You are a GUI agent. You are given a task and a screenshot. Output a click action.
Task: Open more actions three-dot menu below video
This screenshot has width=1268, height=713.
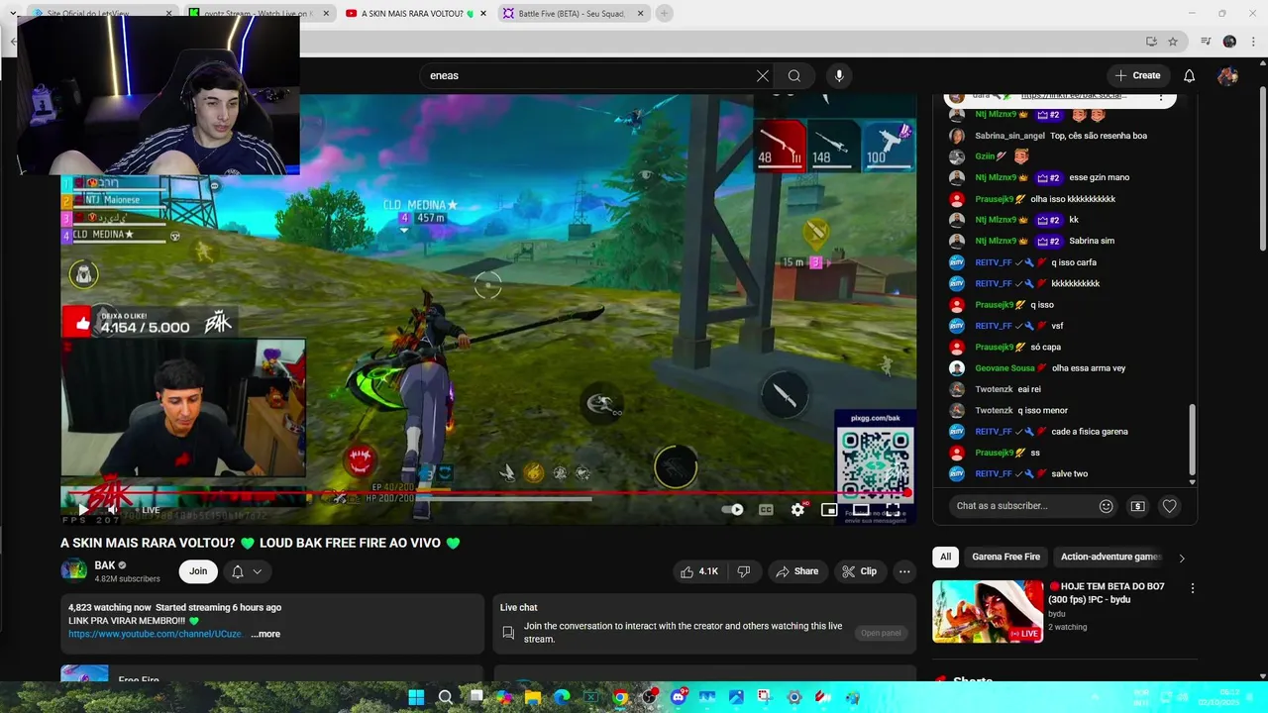pos(904,571)
